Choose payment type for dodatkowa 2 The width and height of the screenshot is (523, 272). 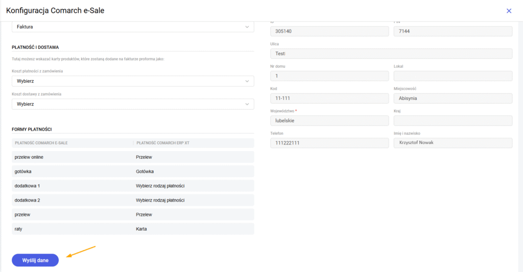(160, 201)
